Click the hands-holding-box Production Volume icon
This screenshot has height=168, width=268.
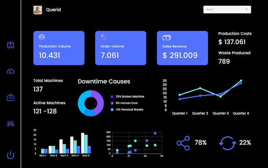pos(42,37)
